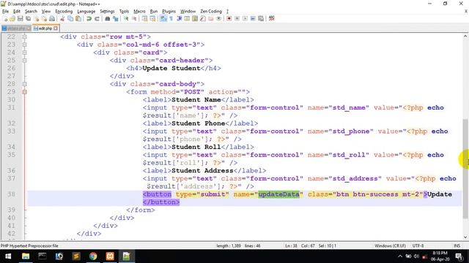
Task: Click the spell-check ABC toolbar icon
Action: point(272,18)
